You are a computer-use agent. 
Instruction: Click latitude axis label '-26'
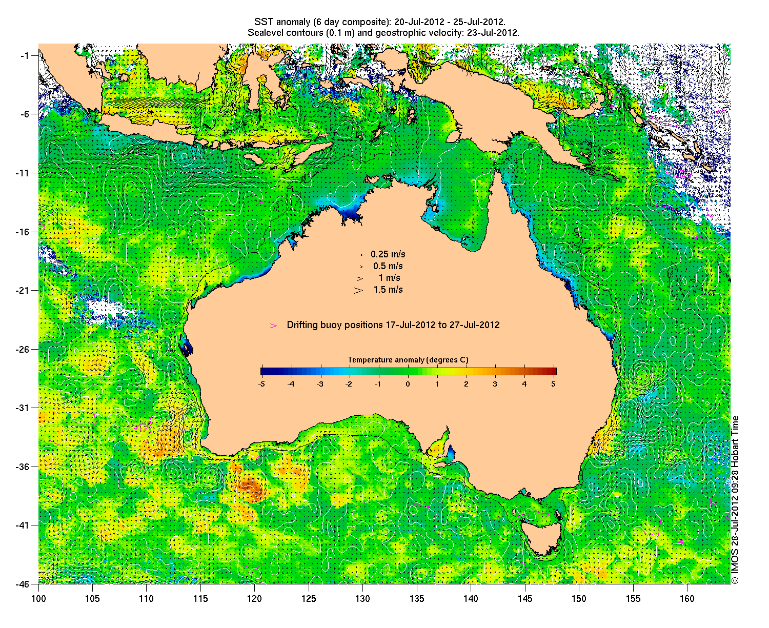click(x=24, y=349)
